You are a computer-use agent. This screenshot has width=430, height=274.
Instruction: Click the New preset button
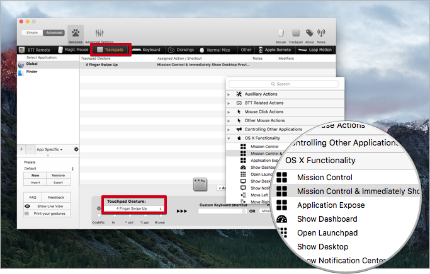click(35, 175)
